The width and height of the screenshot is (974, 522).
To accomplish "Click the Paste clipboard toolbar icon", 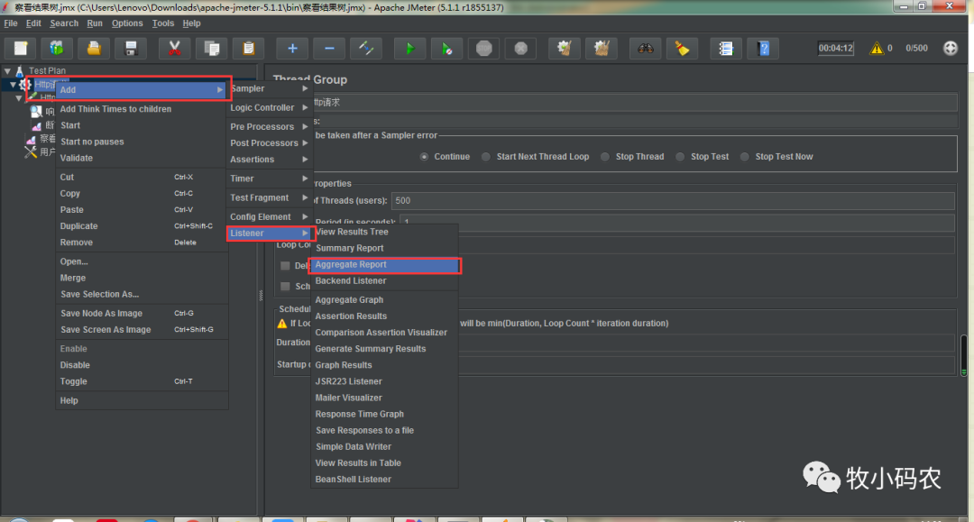I will [249, 49].
